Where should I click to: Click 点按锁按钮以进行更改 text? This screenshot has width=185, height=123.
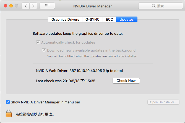coord(35,114)
